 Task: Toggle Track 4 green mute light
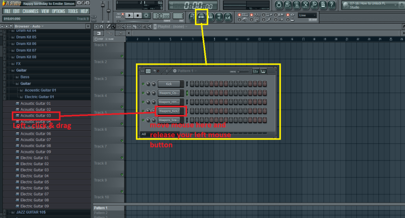click(x=122, y=107)
